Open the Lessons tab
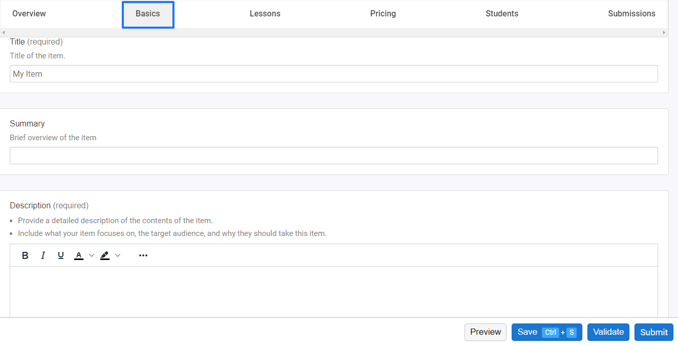This screenshot has height=346, width=678. point(265,14)
